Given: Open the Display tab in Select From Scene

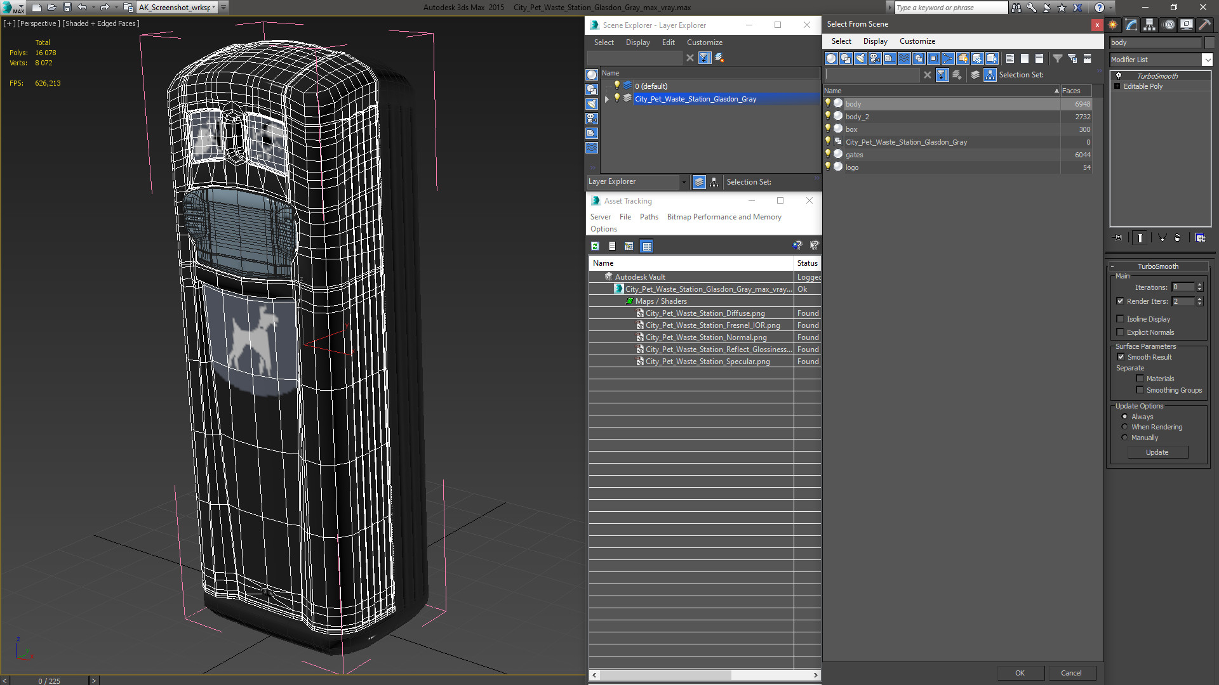Looking at the screenshot, I should click(x=875, y=41).
